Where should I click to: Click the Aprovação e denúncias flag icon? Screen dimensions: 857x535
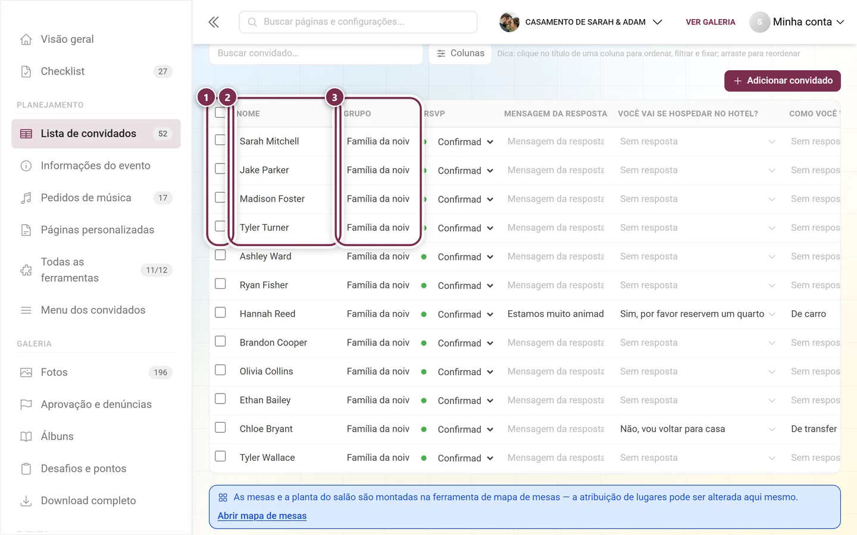(26, 405)
